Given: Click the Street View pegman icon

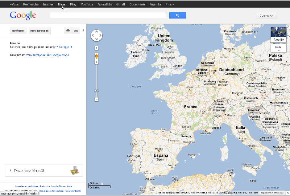Looking at the screenshot, I should (96, 56).
